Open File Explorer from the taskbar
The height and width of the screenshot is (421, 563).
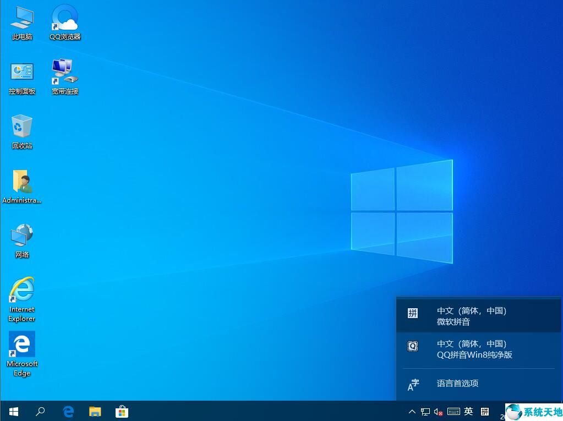click(x=95, y=411)
